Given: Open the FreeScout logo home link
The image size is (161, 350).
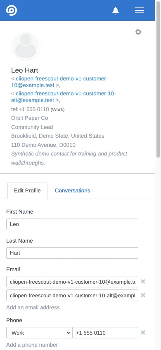Looking at the screenshot, I should click(12, 10).
